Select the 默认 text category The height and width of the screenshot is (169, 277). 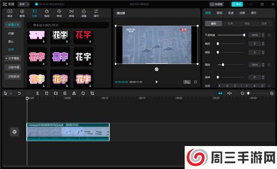click(x=11, y=41)
